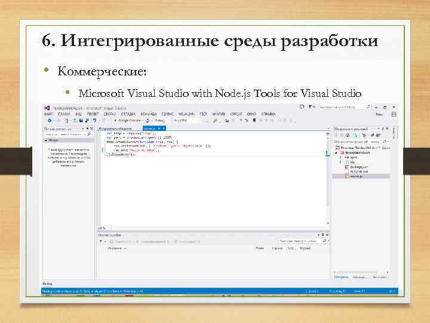Open the ПРАВКА menu

click(64, 114)
